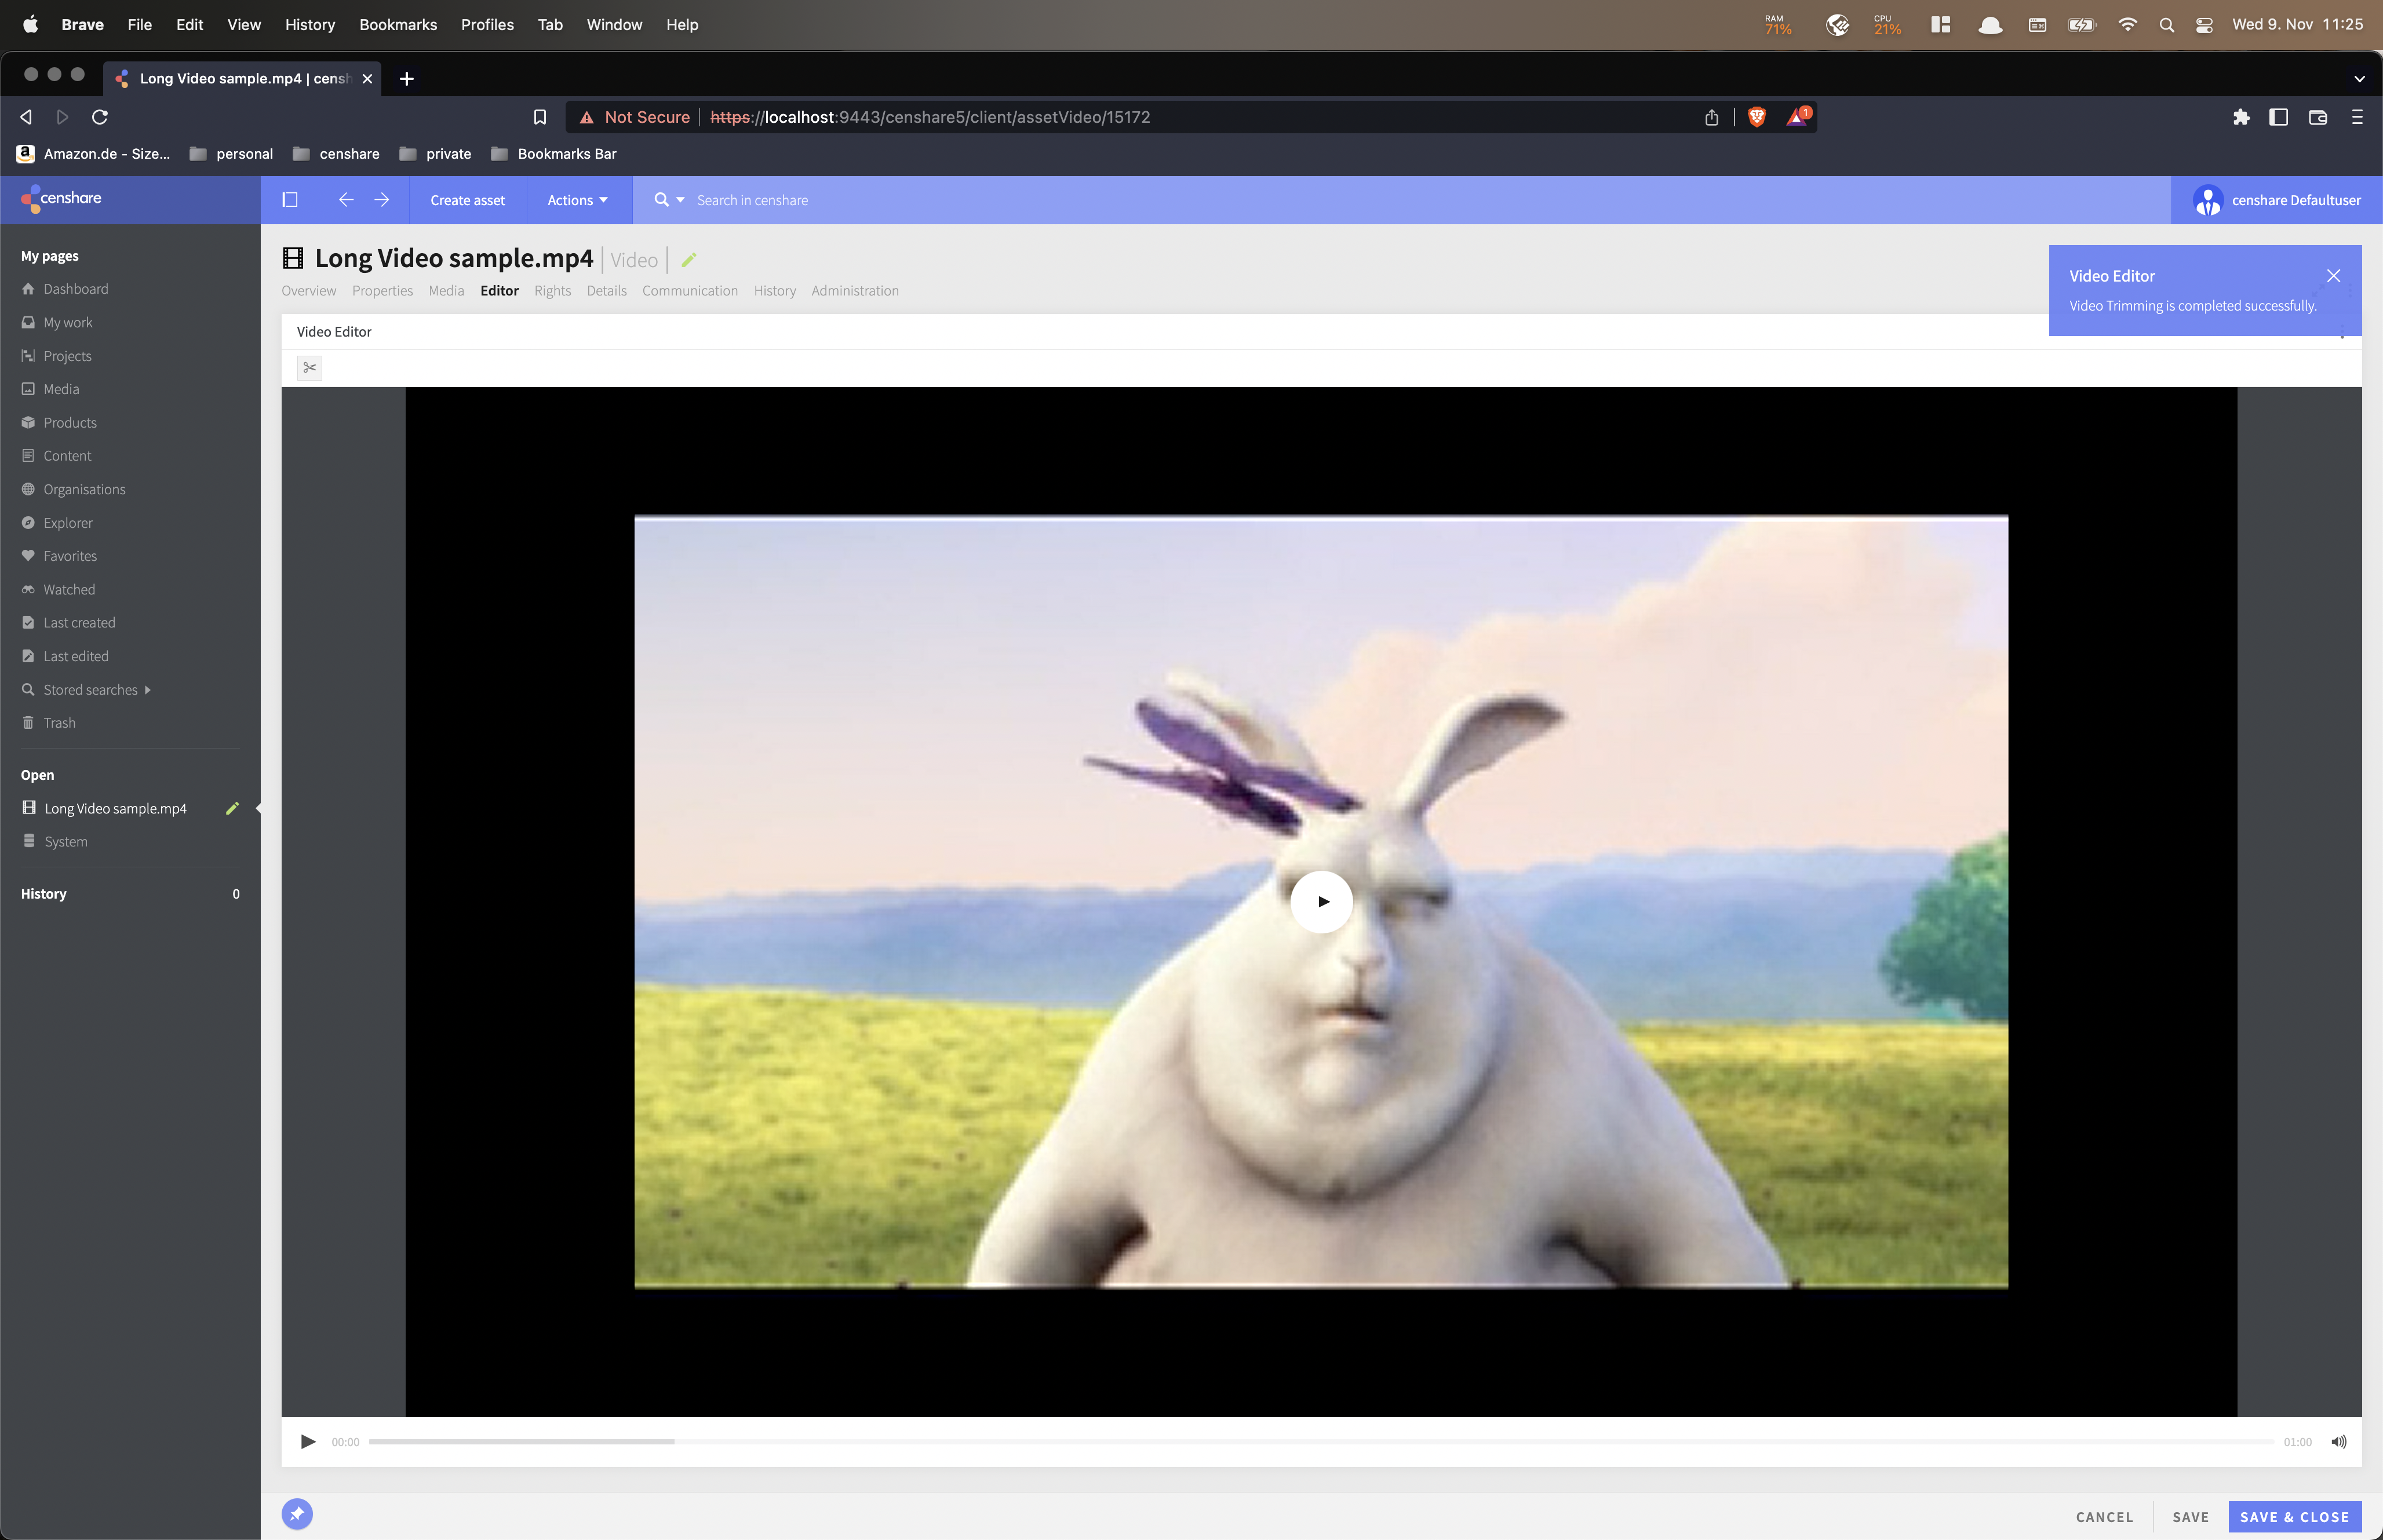Select the scissors trim tool in Video Editor
This screenshot has height=1540, width=2383.
pos(310,368)
